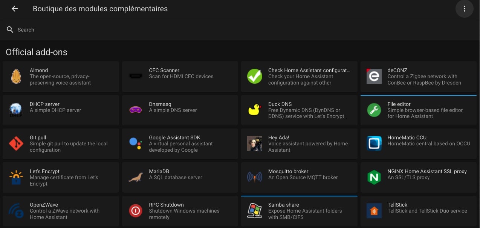Viewport: 480px width, 228px height.
Task: Open Check Home Assistant configuration title
Action: (x=309, y=70)
